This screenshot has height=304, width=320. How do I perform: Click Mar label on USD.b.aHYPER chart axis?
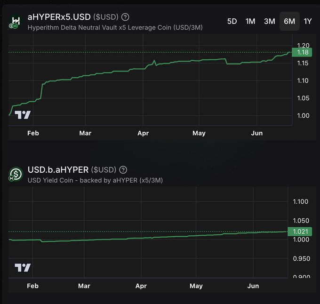pyautogui.click(x=84, y=286)
